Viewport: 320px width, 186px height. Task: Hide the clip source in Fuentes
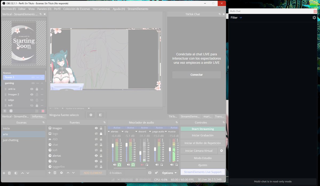point(96,161)
